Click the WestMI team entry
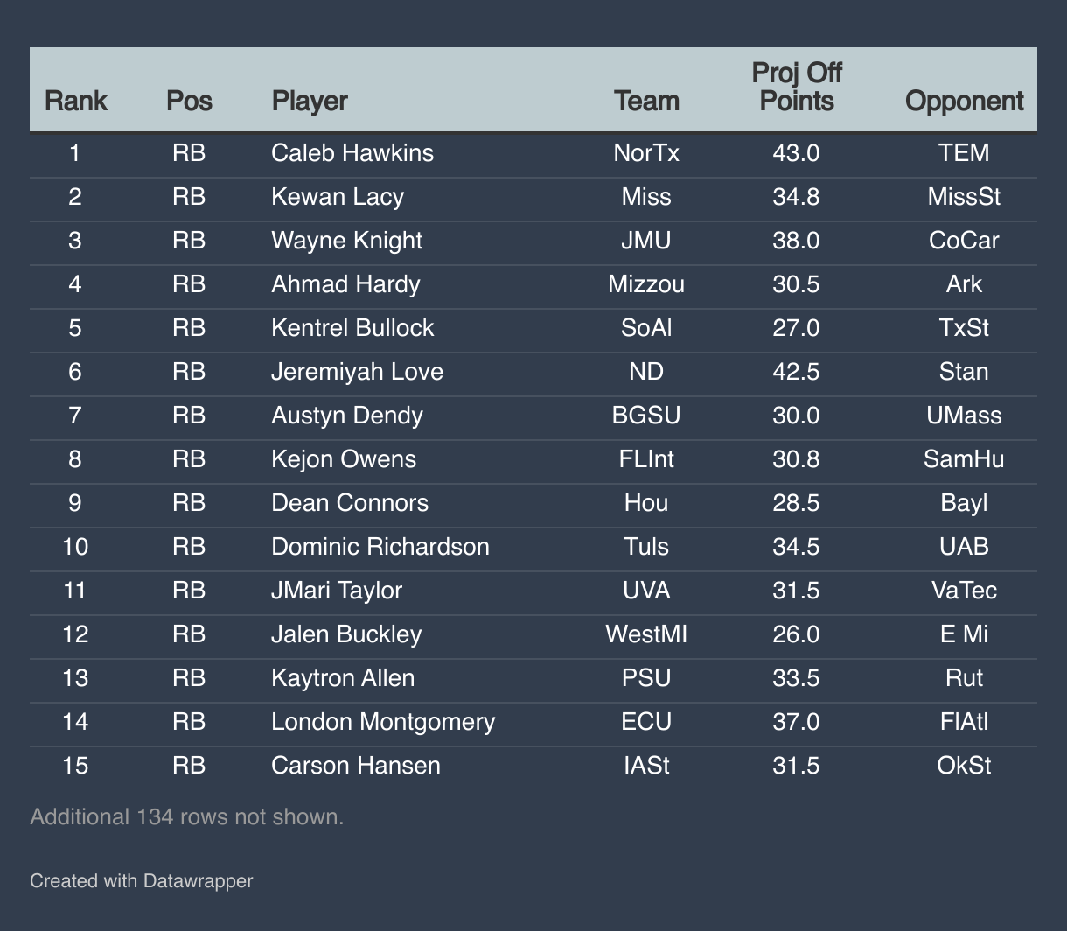The width and height of the screenshot is (1067, 931). (x=646, y=634)
